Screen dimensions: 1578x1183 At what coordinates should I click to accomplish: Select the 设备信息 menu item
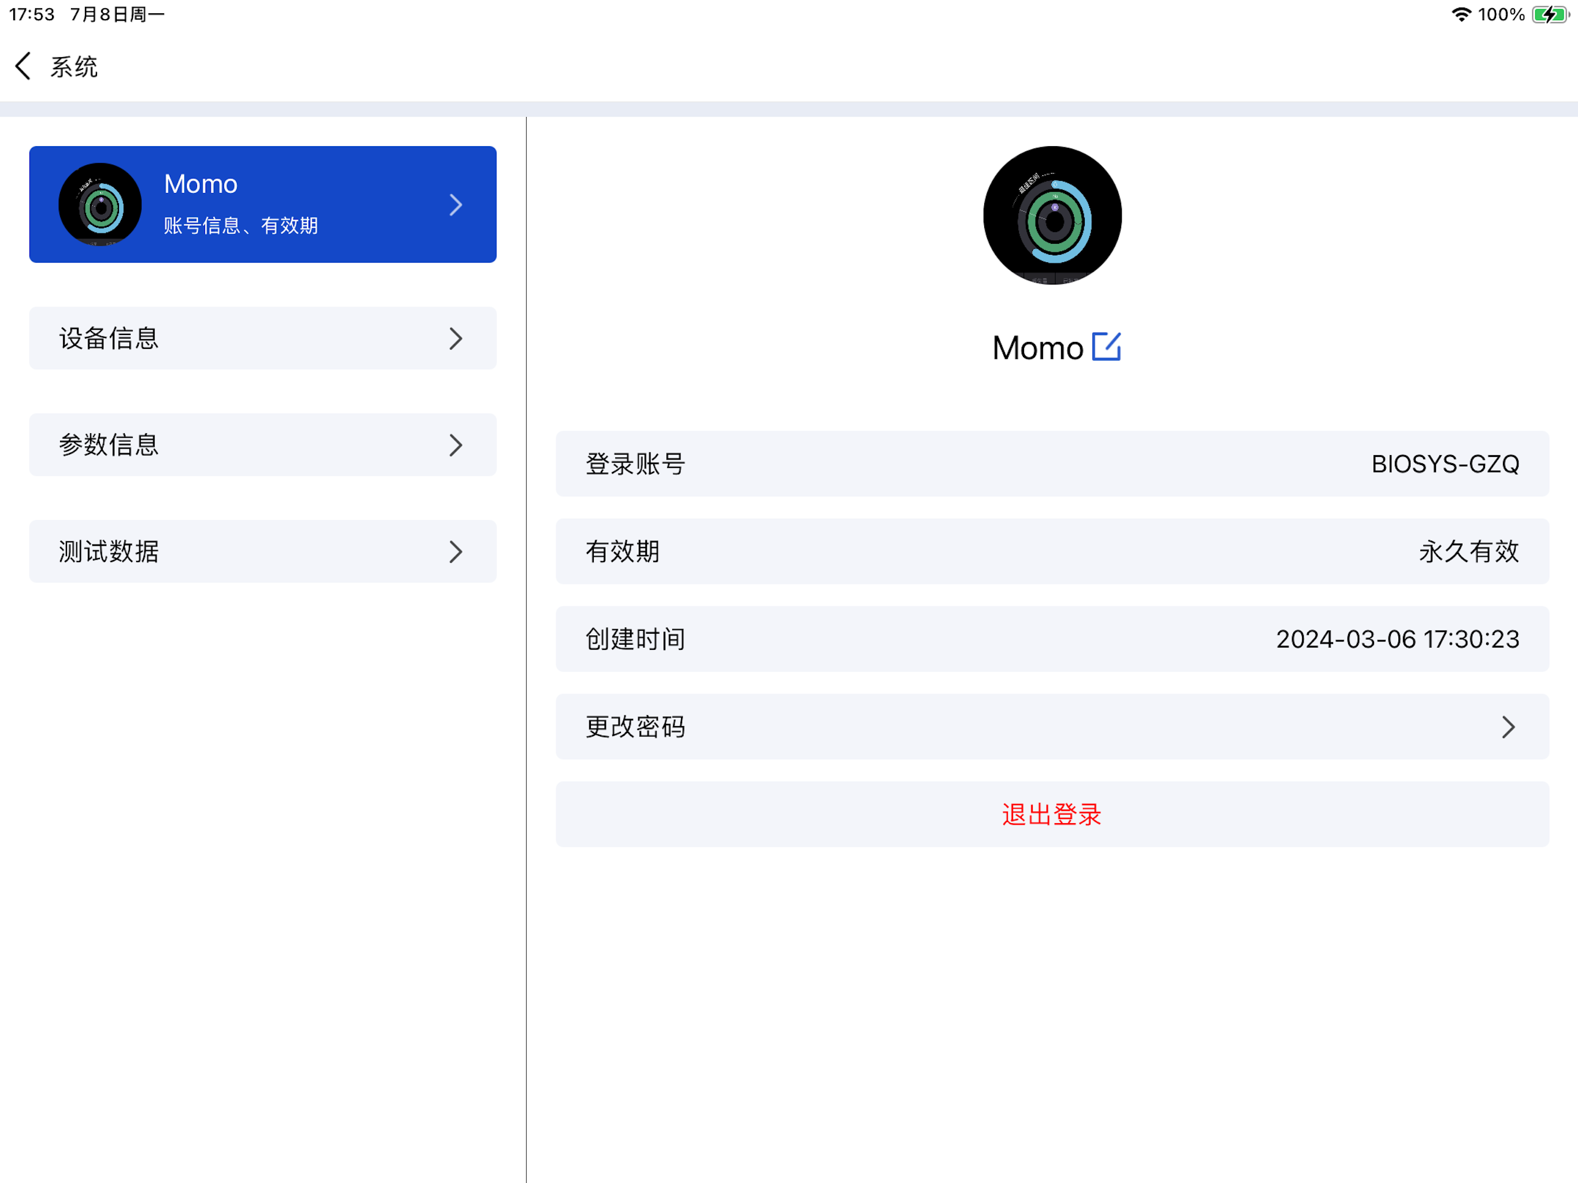tap(263, 338)
